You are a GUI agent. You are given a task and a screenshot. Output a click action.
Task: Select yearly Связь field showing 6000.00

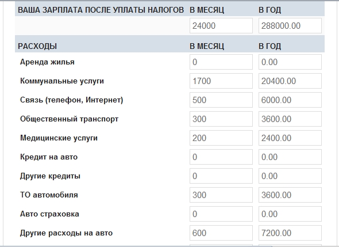290,100
